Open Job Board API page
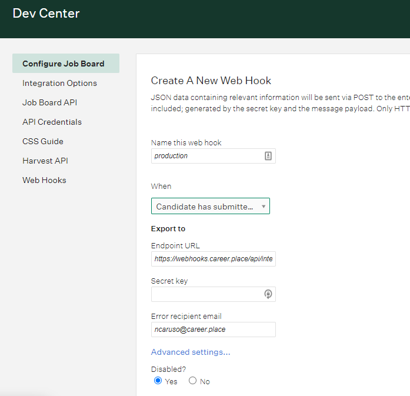Viewport: 410px width, 396px height. 49,102
